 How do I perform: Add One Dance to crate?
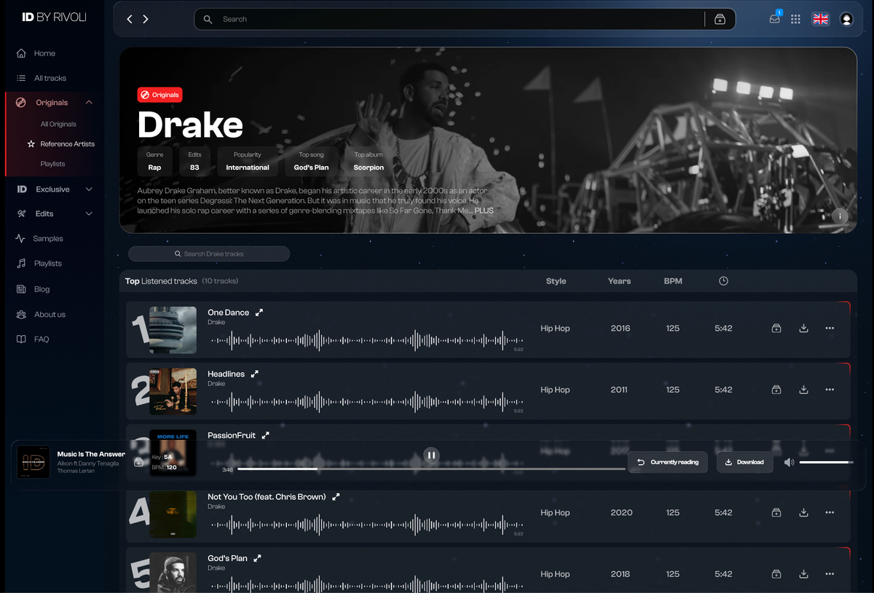[x=776, y=329]
